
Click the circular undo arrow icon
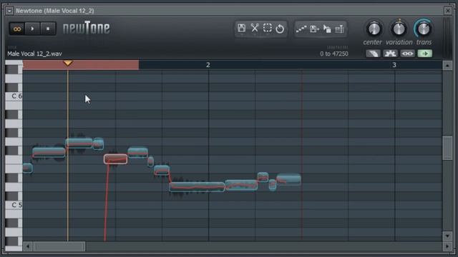tap(280, 29)
